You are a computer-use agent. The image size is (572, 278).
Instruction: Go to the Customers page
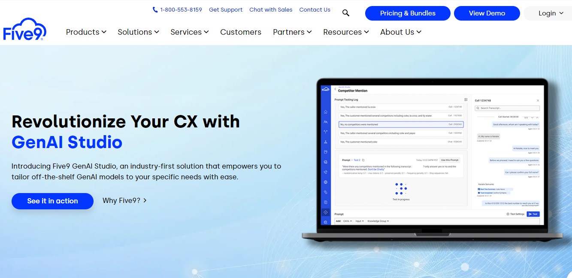pyautogui.click(x=241, y=32)
